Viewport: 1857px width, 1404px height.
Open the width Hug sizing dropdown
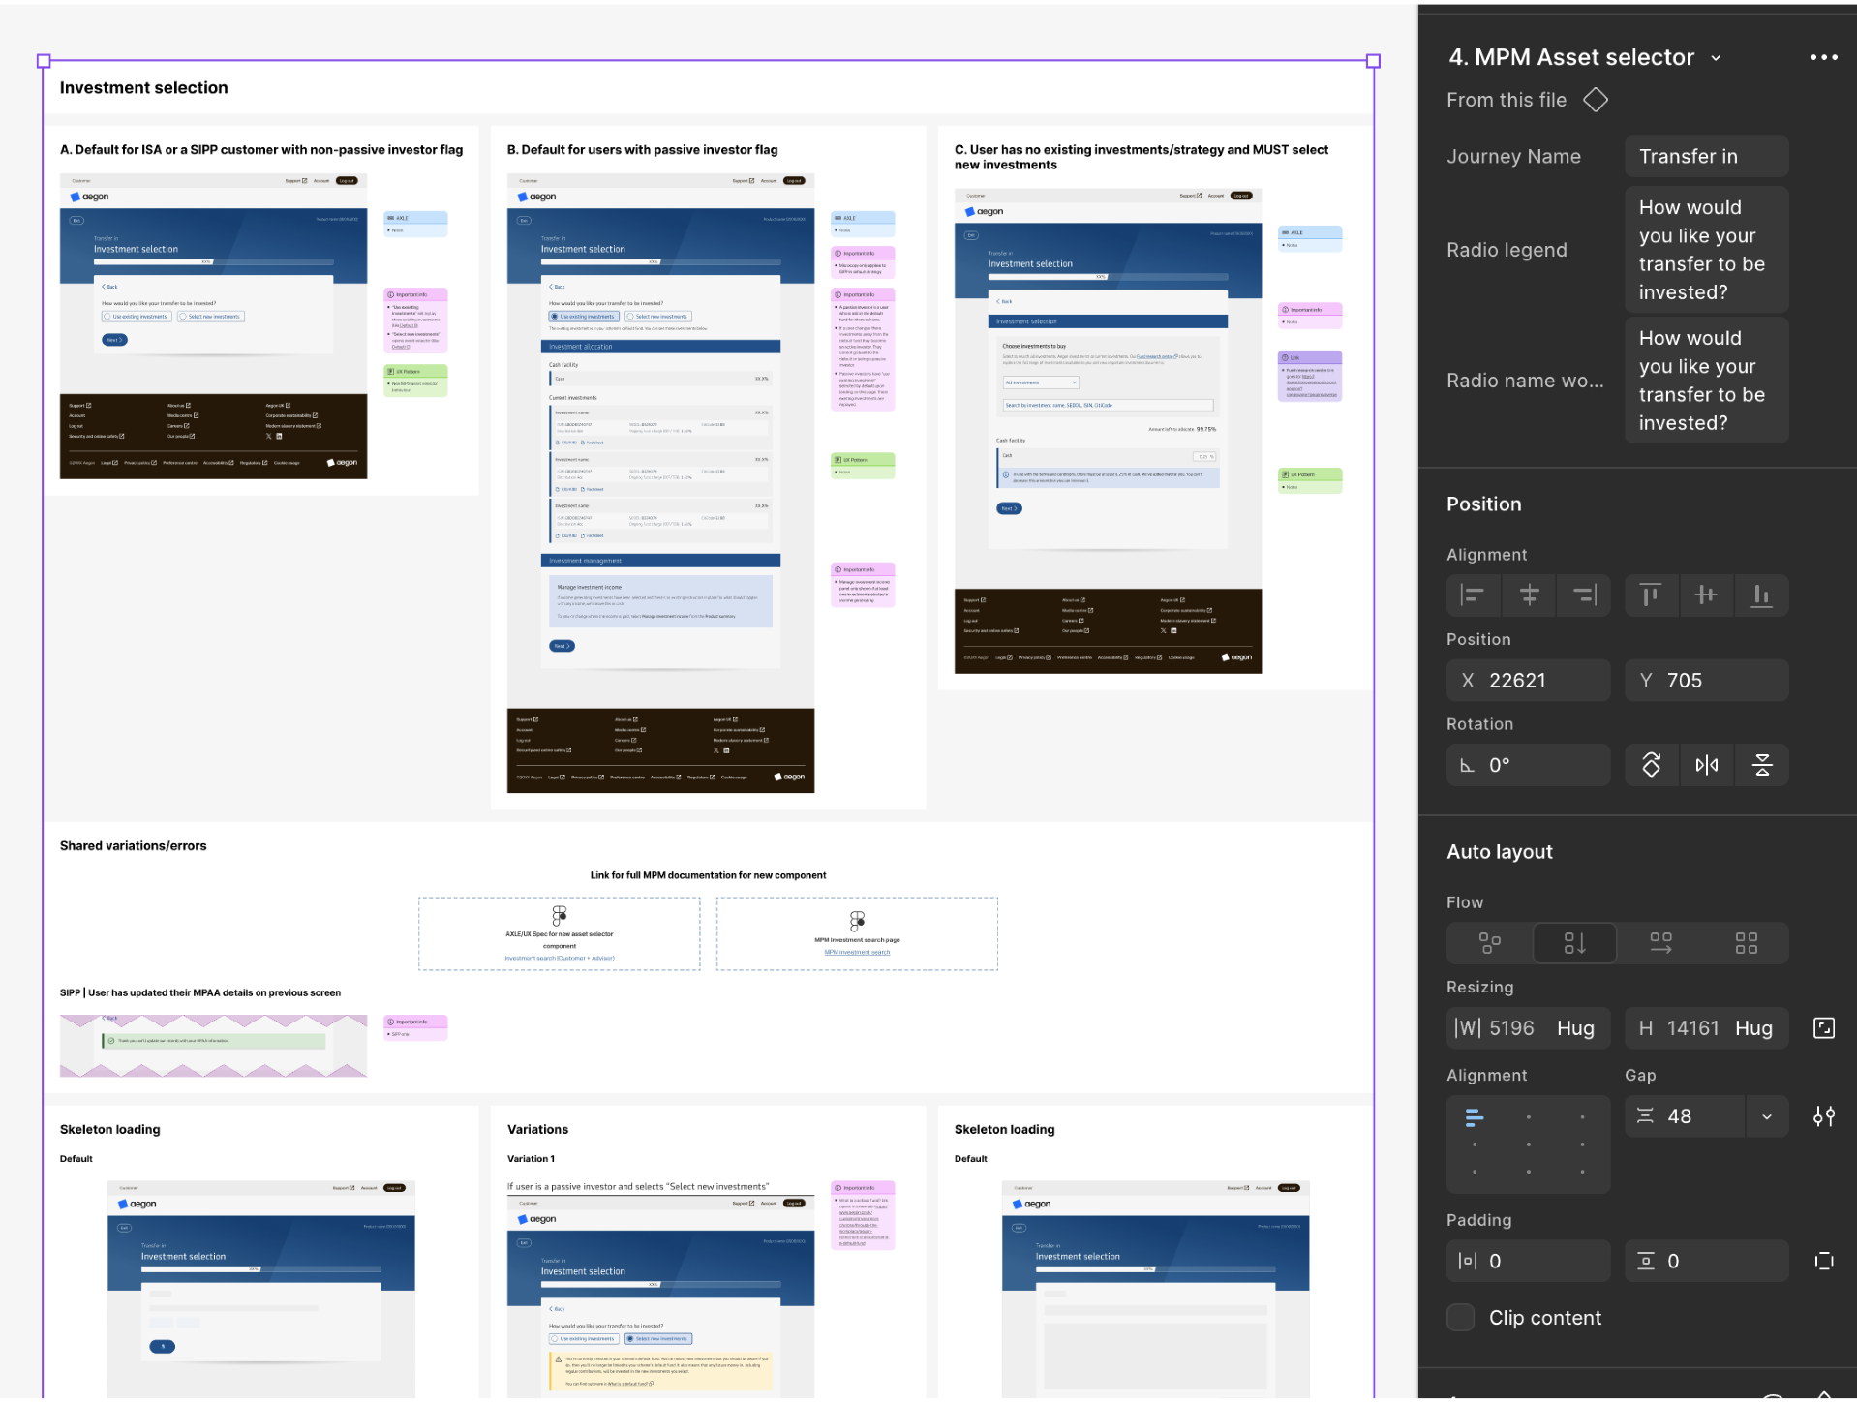pyautogui.click(x=1576, y=1028)
